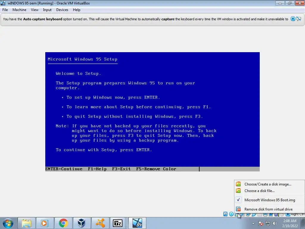Click the Right Ctrl host key label
This screenshot has height=229, width=305.
point(298,214)
